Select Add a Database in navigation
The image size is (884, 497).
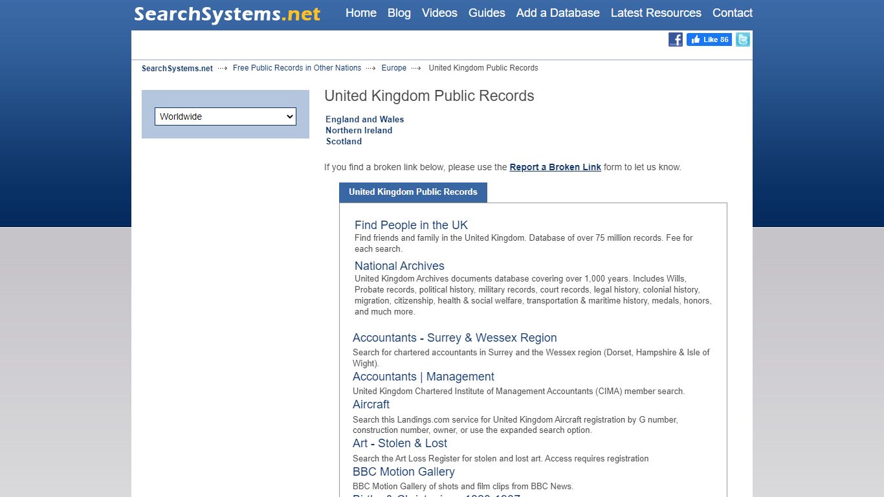(x=558, y=13)
